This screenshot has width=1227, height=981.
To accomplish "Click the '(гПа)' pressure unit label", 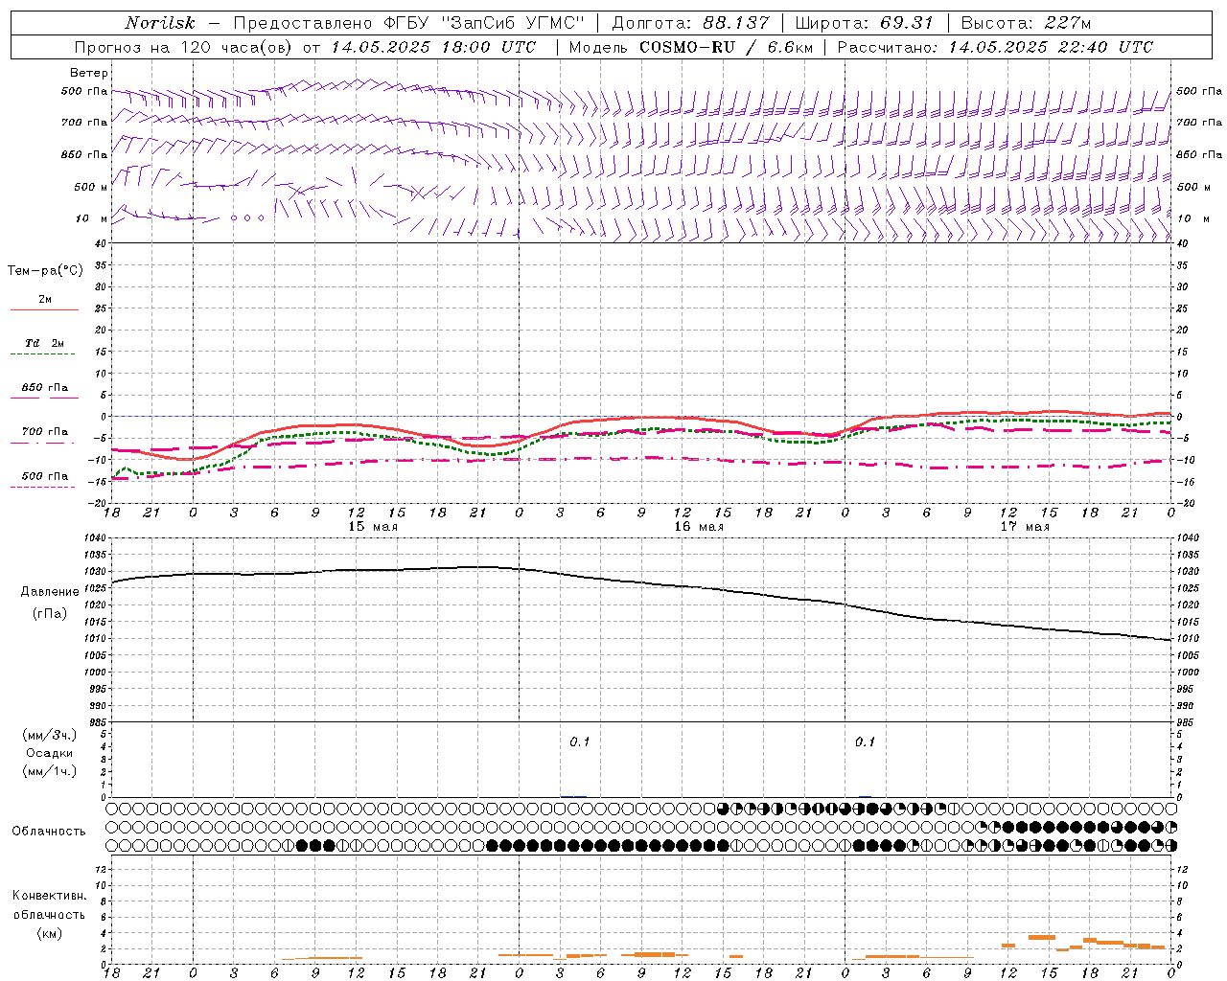I will [50, 613].
